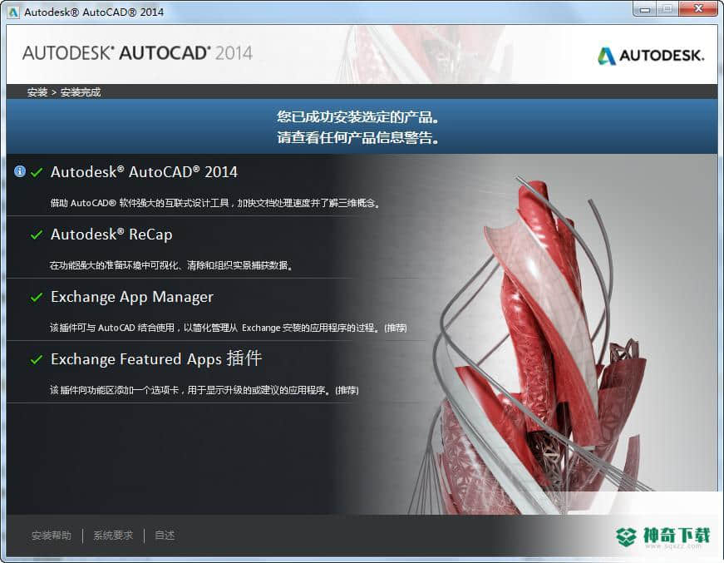Click the AutoCAD description starting 借助 AutoCAD

(215, 203)
